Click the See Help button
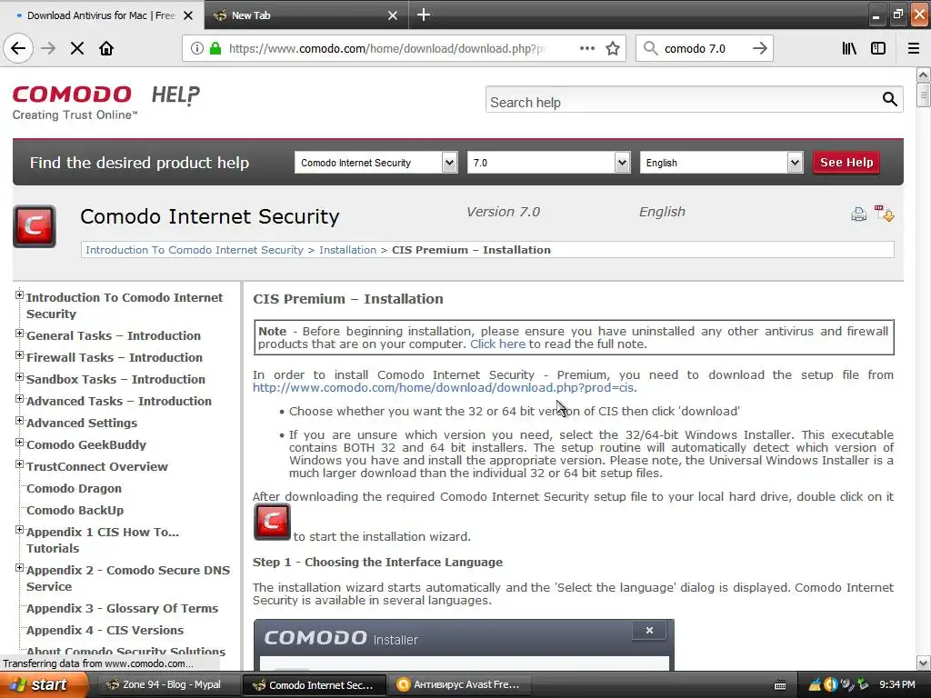 pos(846,162)
